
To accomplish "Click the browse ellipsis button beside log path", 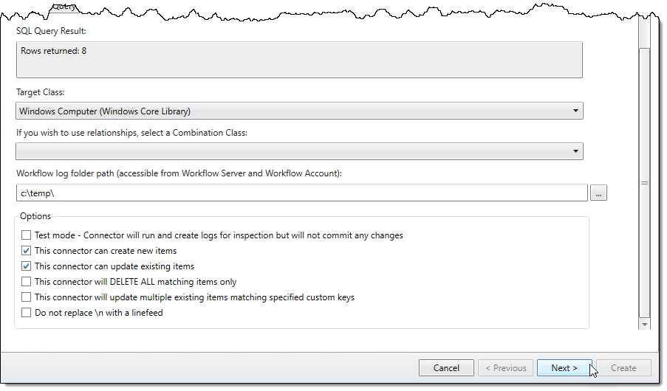I will [598, 193].
